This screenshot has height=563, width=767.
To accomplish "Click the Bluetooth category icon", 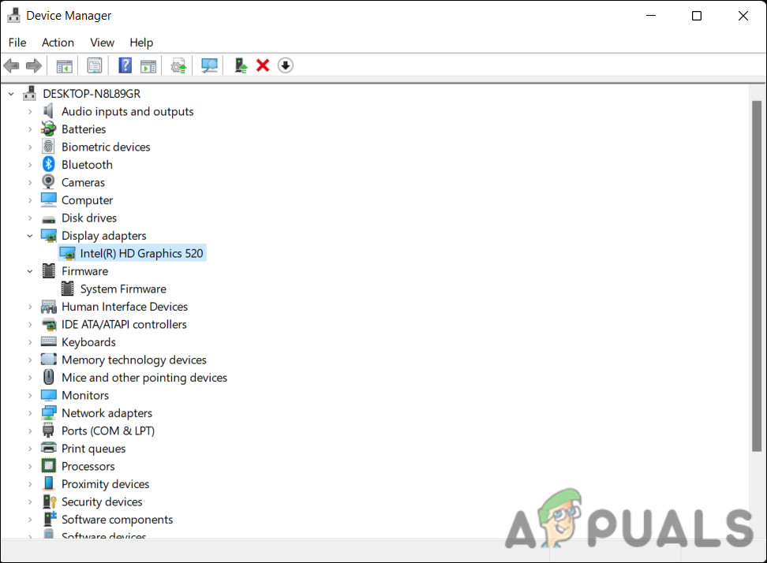I will click(48, 164).
